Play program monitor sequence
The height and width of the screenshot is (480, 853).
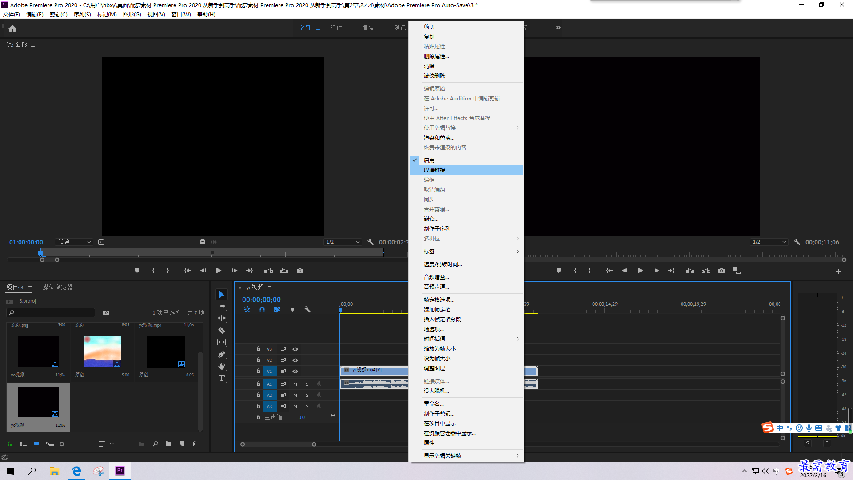point(640,270)
